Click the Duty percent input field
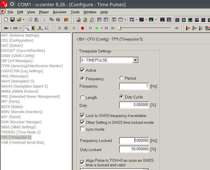 click(x=134, y=105)
